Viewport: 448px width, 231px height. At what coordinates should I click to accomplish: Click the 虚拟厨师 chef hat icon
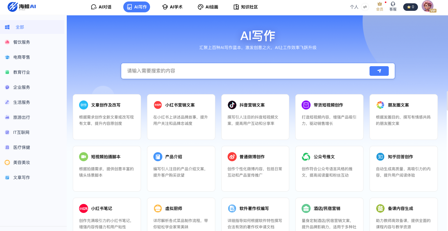(x=158, y=208)
